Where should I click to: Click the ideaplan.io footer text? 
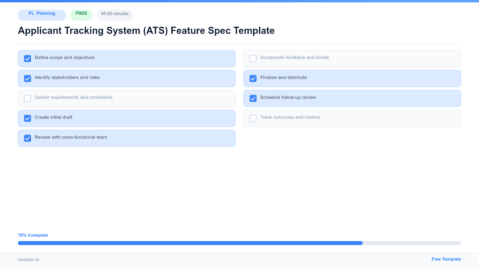click(28, 260)
